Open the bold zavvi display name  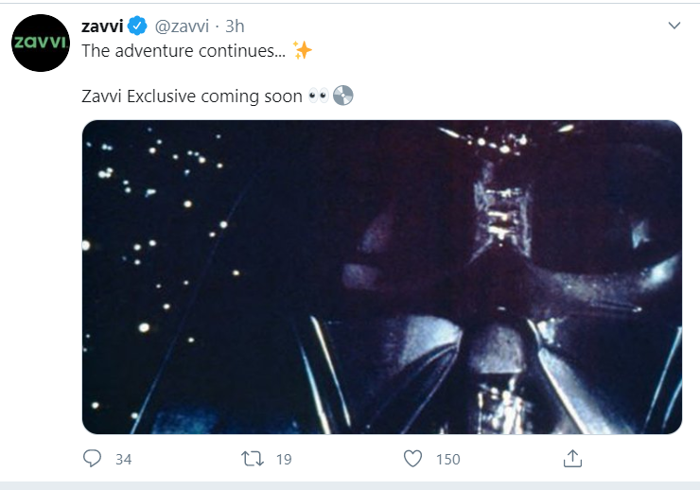click(103, 26)
